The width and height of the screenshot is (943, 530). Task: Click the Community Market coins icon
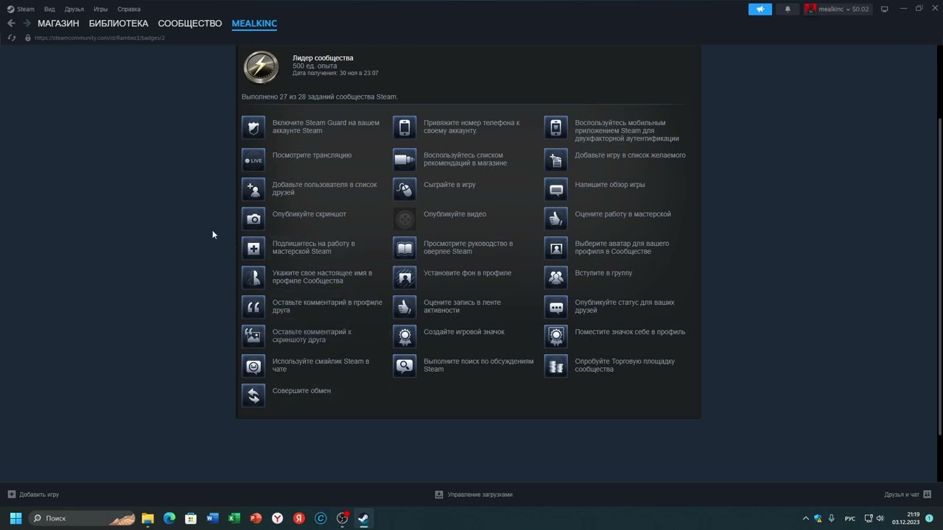click(556, 366)
